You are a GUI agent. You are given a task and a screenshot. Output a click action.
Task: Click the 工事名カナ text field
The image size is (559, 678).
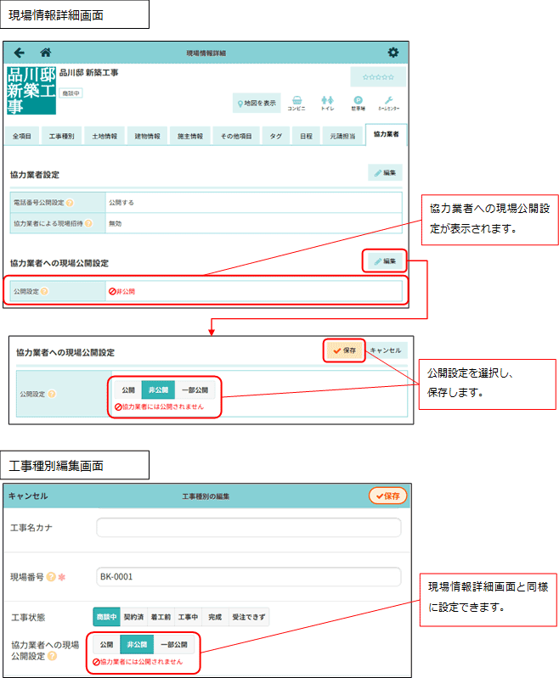248,528
